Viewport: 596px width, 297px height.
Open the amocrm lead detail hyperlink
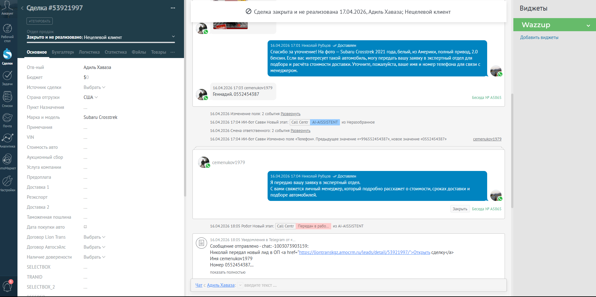pos(365,252)
